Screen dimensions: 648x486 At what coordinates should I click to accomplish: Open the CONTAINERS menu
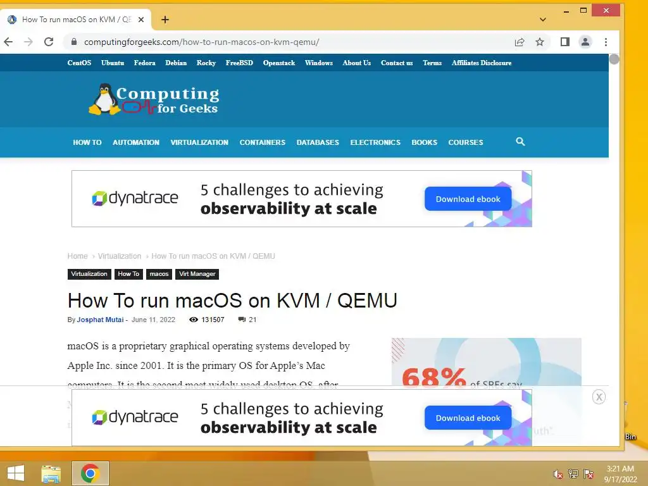pyautogui.click(x=263, y=142)
